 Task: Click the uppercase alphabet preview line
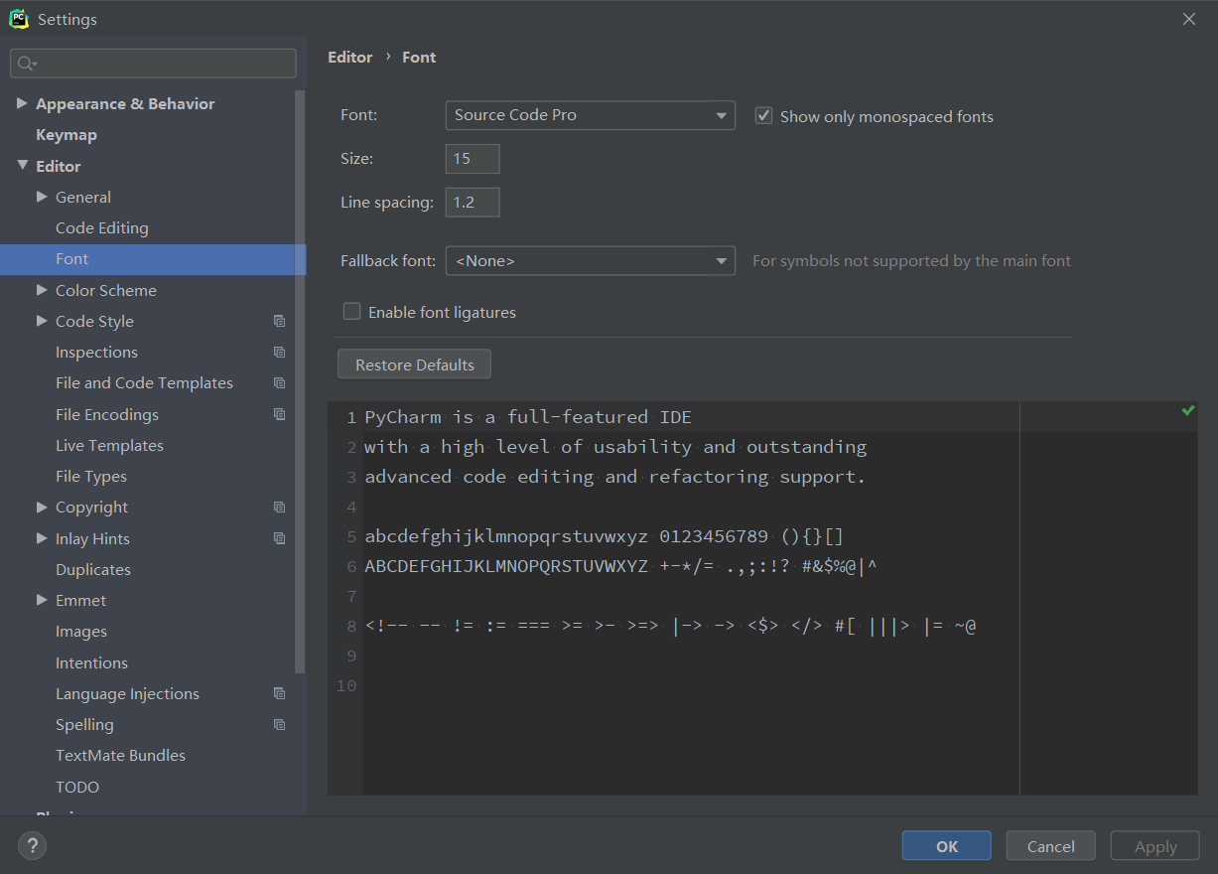click(x=621, y=566)
